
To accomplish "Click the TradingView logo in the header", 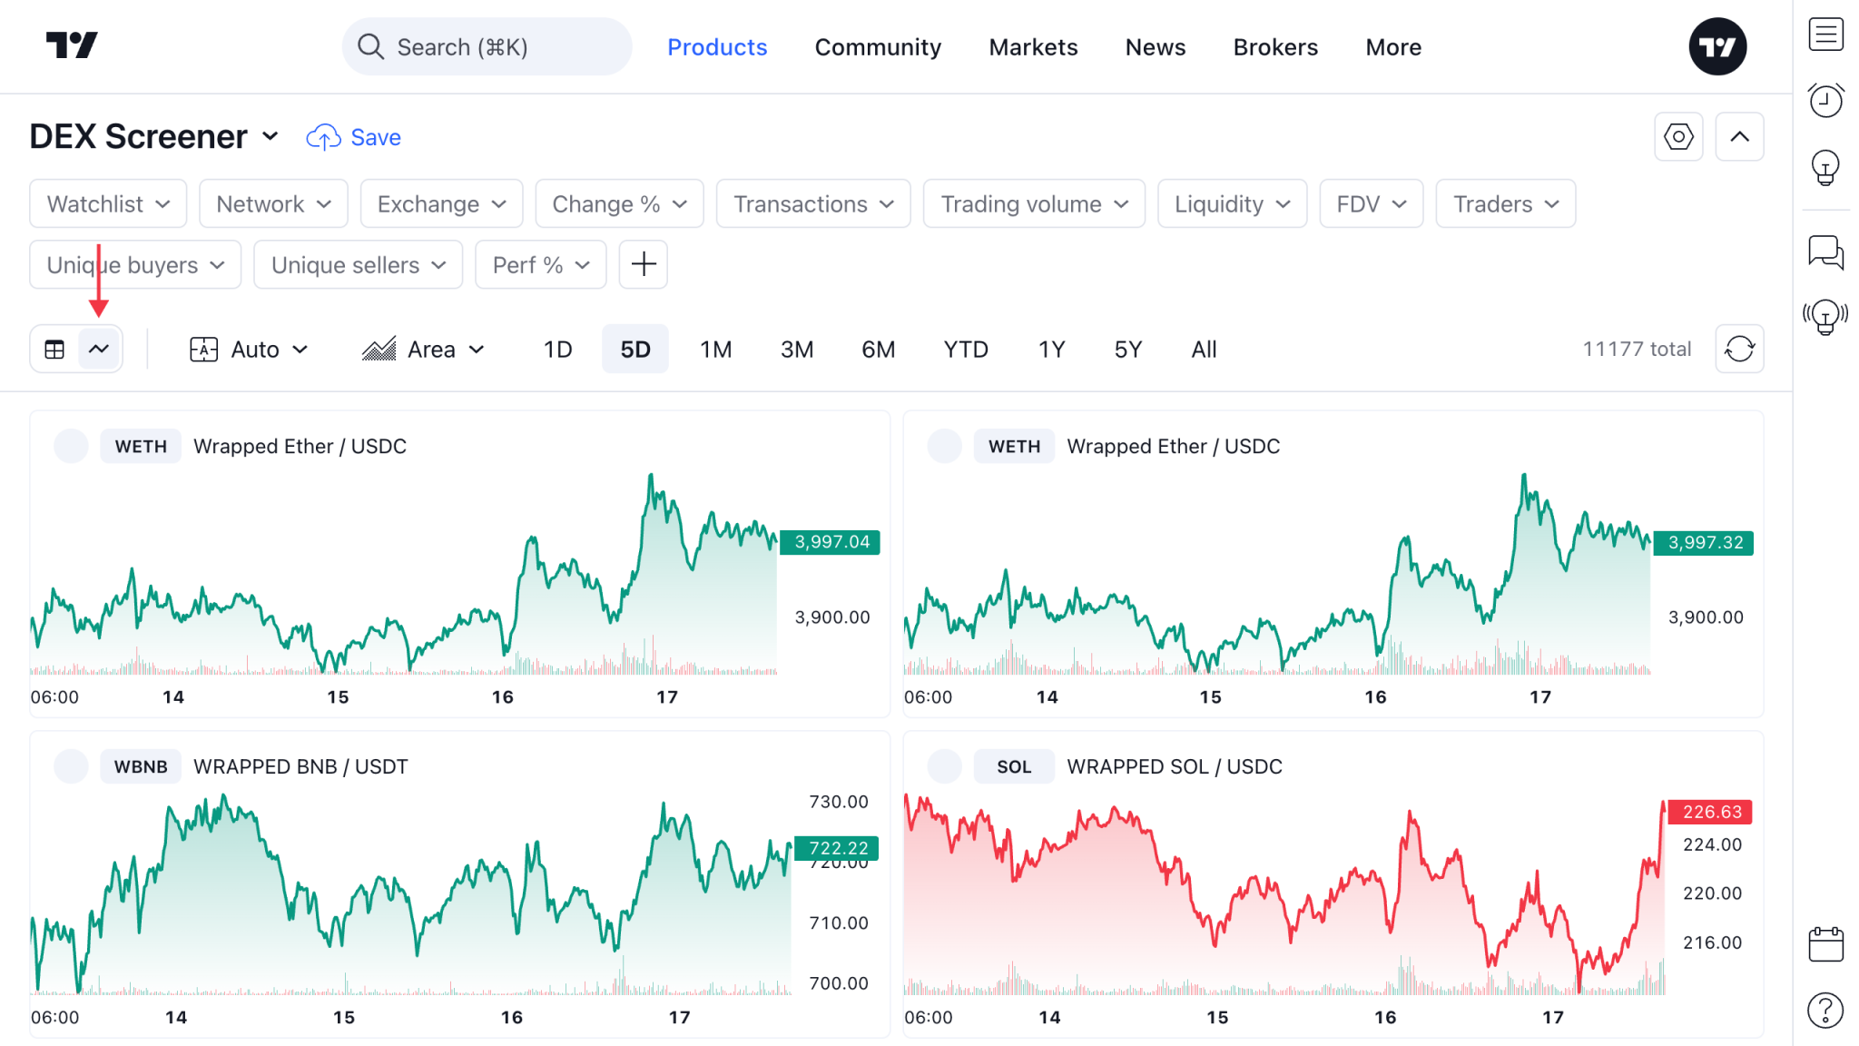I will pyautogui.click(x=72, y=45).
